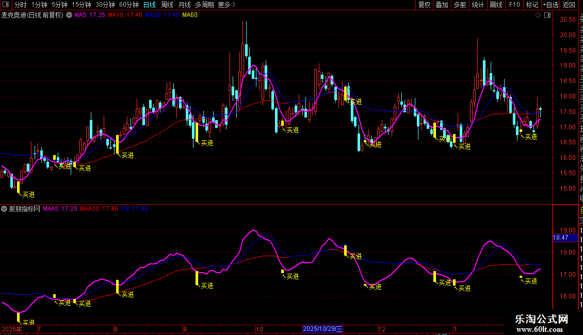Click the 19.00 sub-chart axis label
Screen dimensions: 583x335
[x=568, y=231]
